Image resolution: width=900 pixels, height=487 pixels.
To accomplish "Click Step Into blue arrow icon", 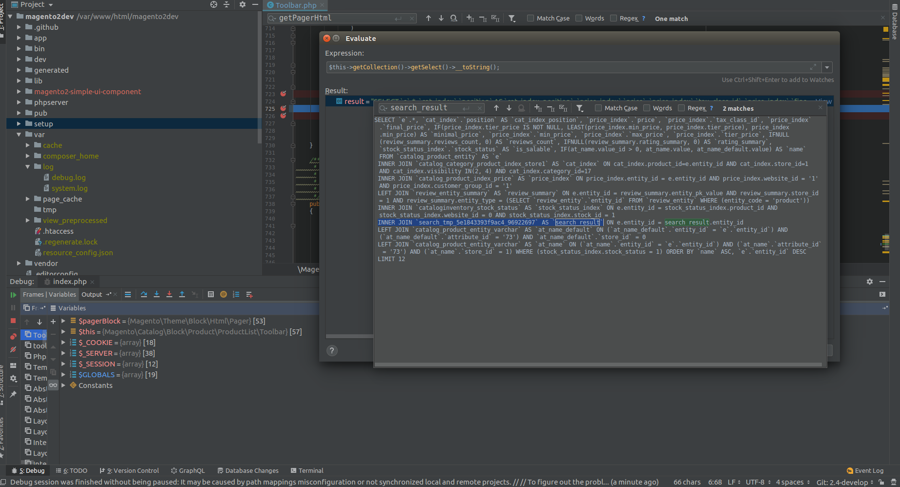I will coord(157,294).
